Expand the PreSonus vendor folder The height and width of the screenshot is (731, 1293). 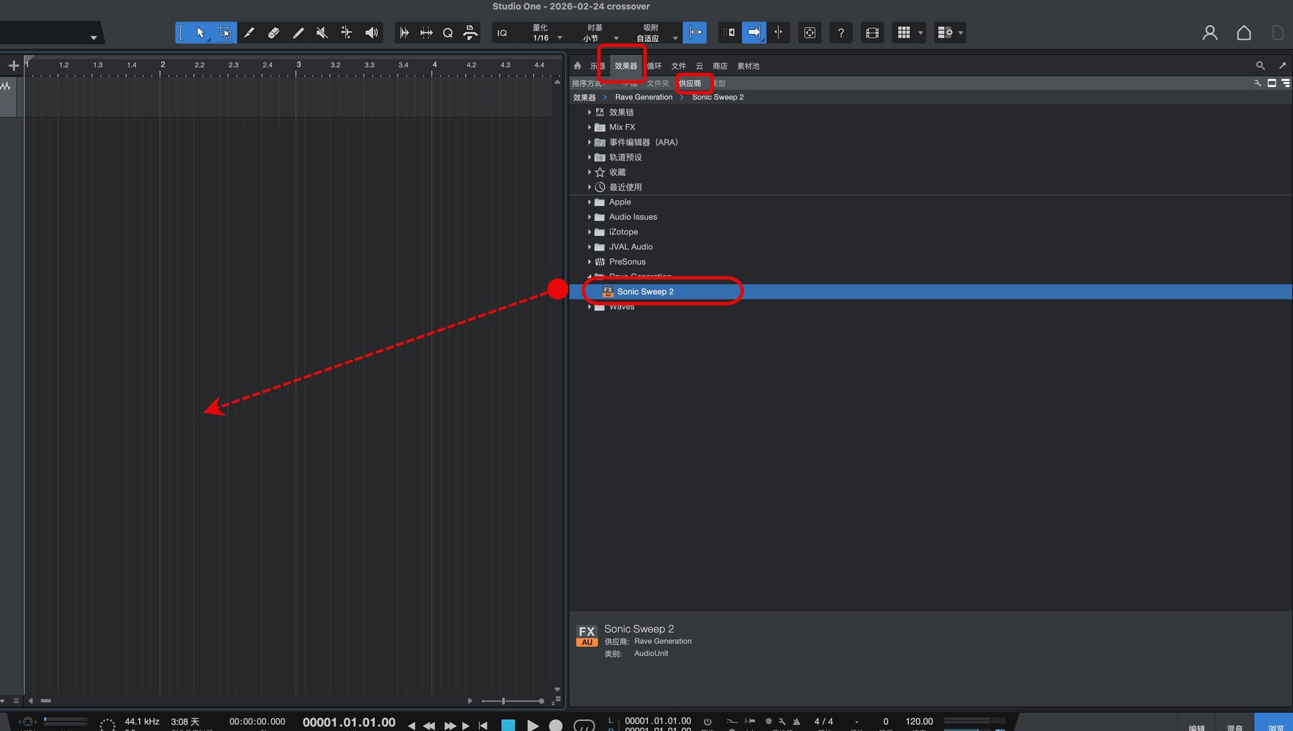click(x=589, y=261)
